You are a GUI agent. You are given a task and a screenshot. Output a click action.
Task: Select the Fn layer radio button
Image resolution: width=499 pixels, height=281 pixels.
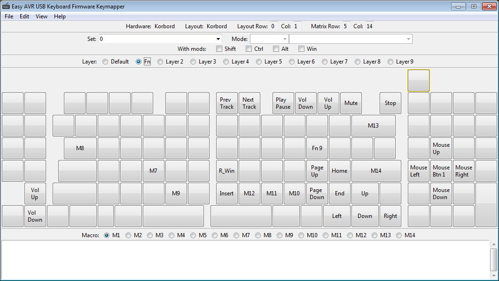point(139,62)
